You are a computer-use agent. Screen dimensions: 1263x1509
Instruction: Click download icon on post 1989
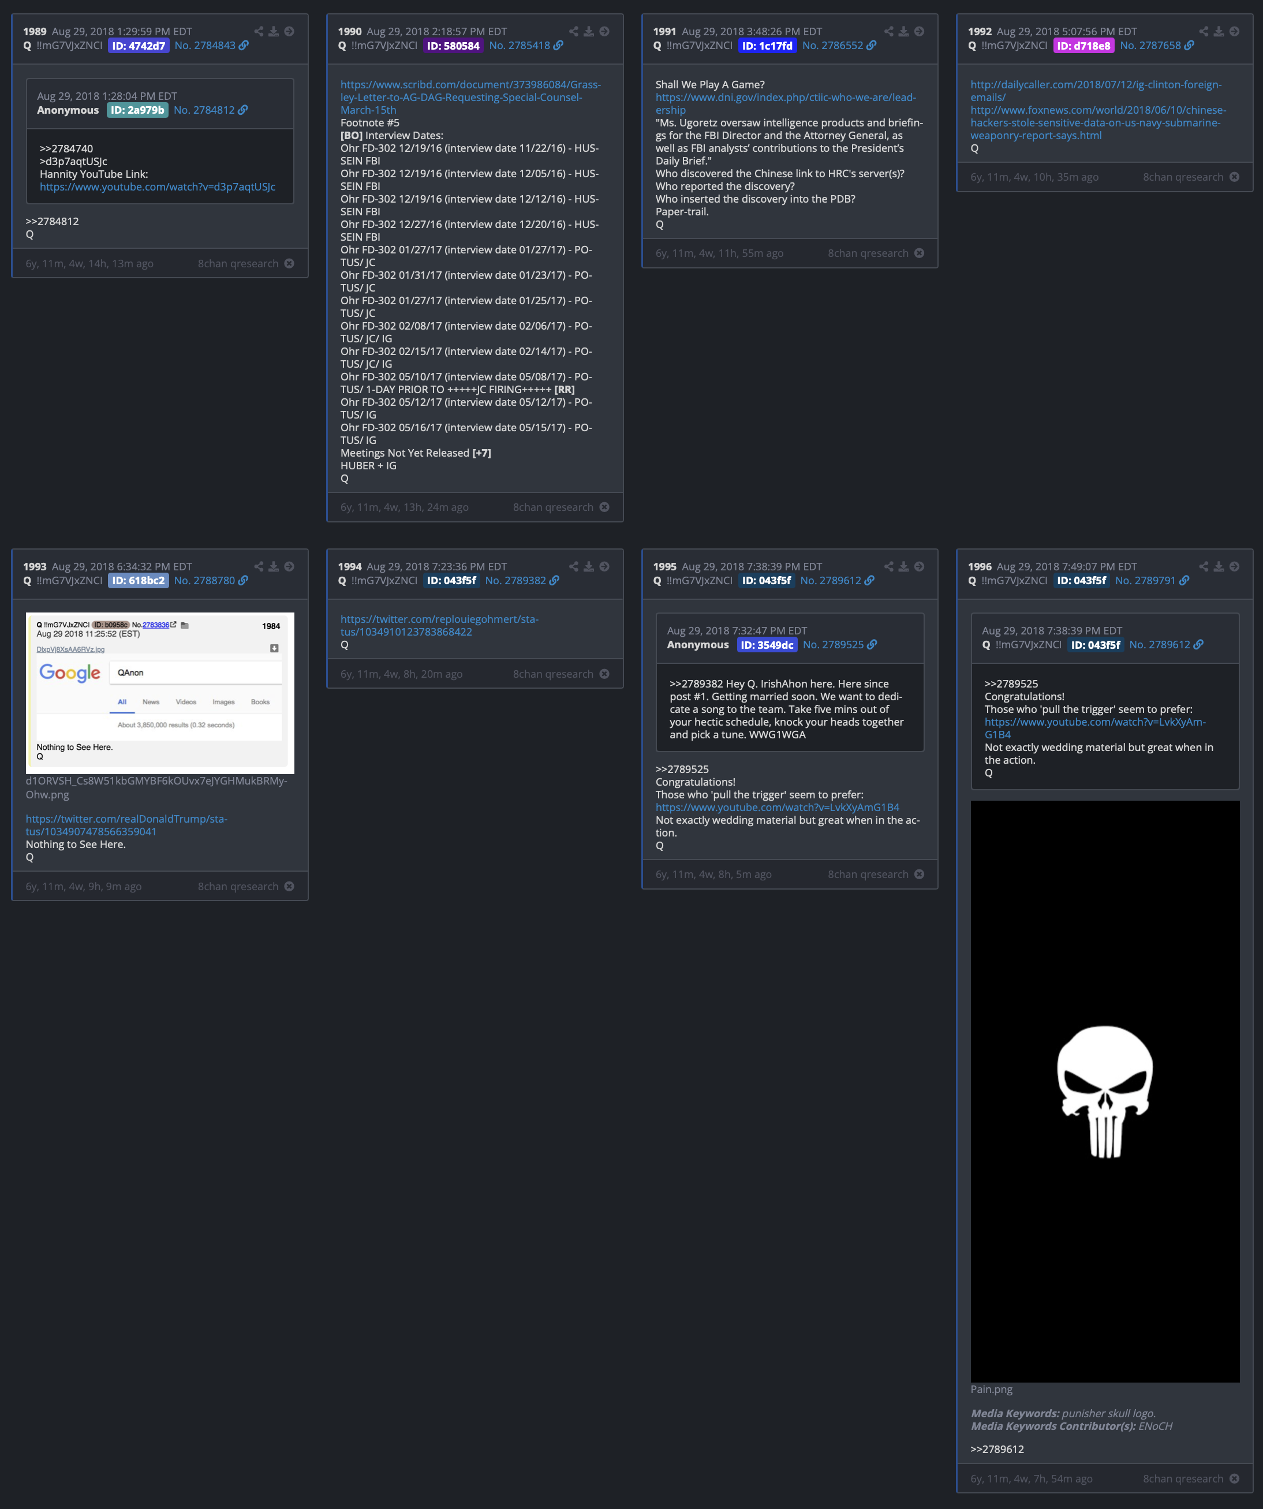click(274, 32)
